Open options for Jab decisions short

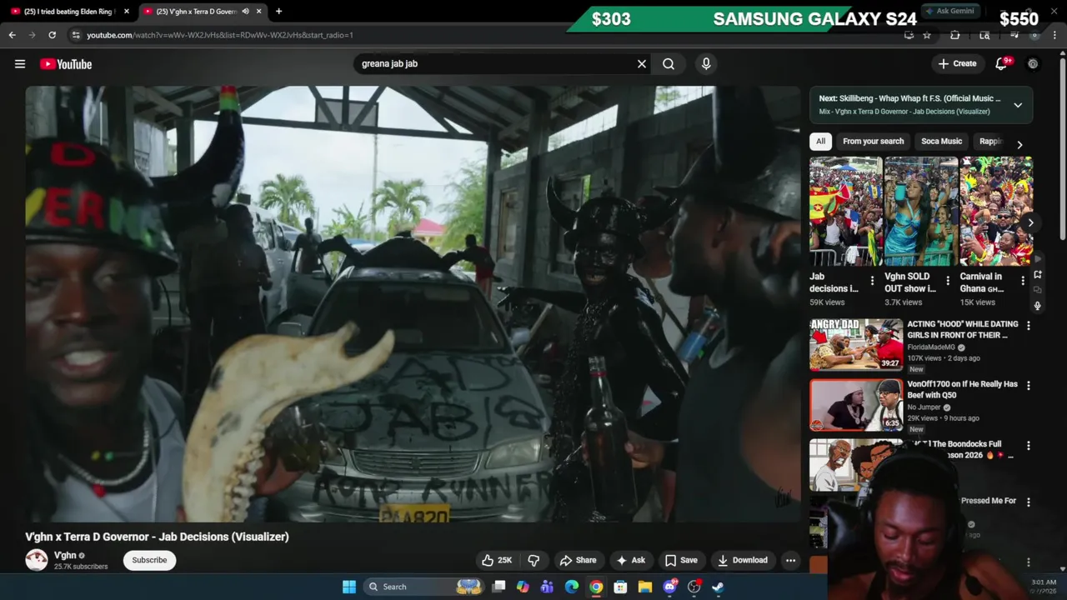pyautogui.click(x=872, y=281)
